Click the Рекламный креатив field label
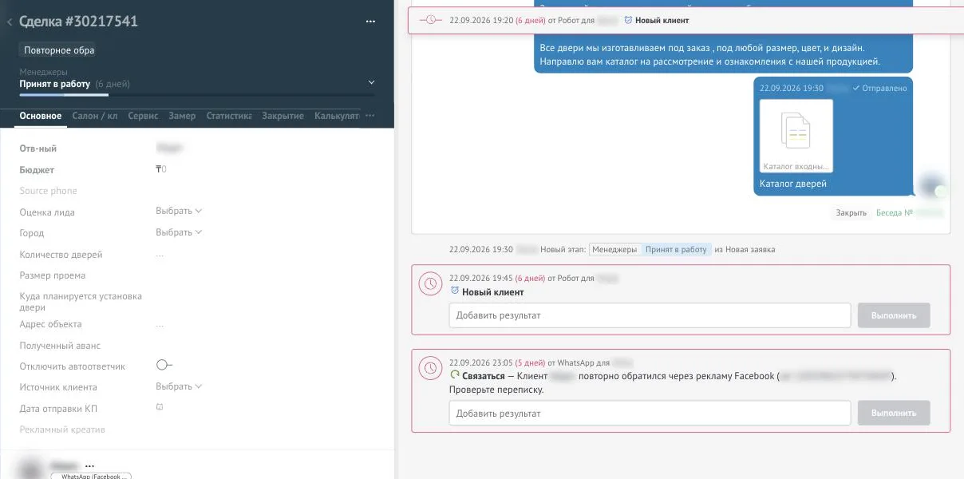 [62, 430]
